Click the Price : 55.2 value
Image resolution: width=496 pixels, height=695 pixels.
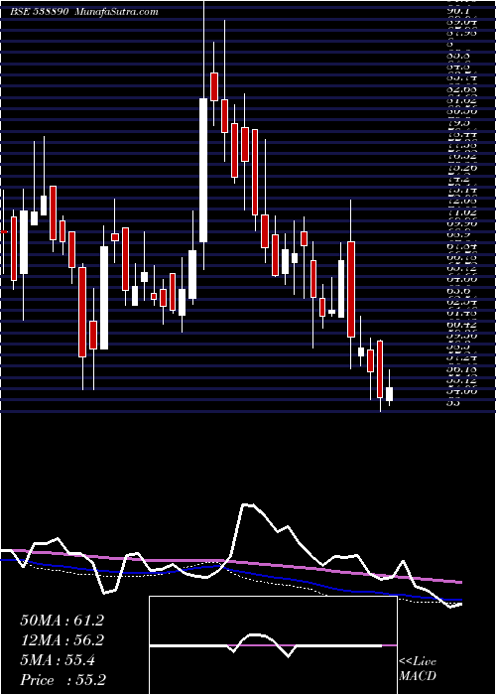62,680
